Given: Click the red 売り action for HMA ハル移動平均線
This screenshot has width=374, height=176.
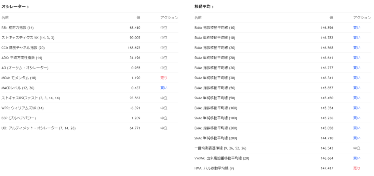Looking at the screenshot, I should coord(356,168).
